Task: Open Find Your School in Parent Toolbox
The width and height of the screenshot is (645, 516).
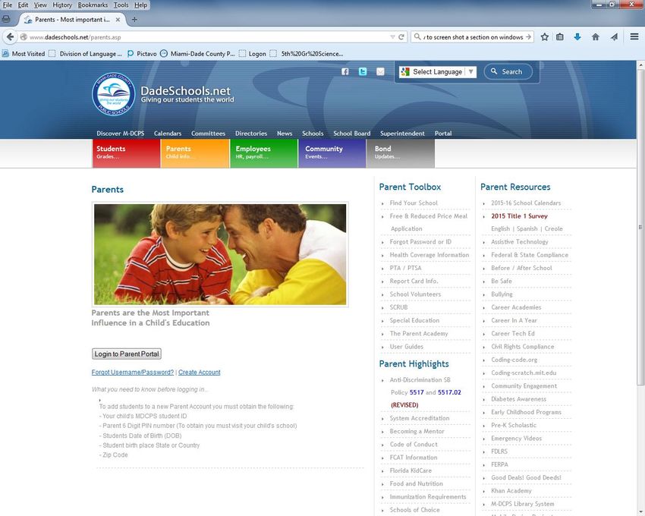Action: [x=414, y=203]
